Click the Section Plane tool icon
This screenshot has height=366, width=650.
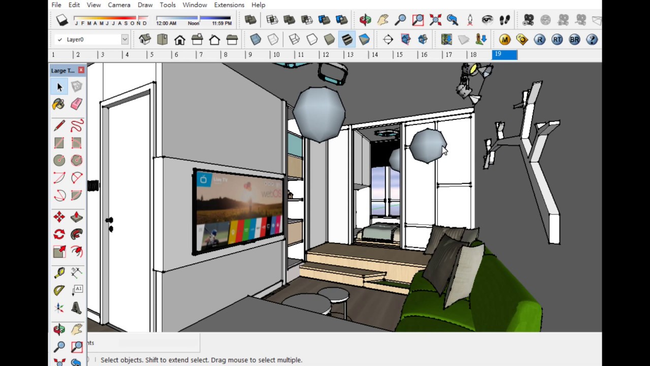(x=388, y=39)
